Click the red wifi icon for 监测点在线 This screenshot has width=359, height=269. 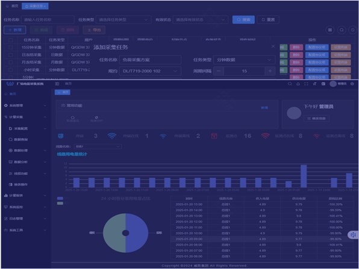[x=265, y=136]
